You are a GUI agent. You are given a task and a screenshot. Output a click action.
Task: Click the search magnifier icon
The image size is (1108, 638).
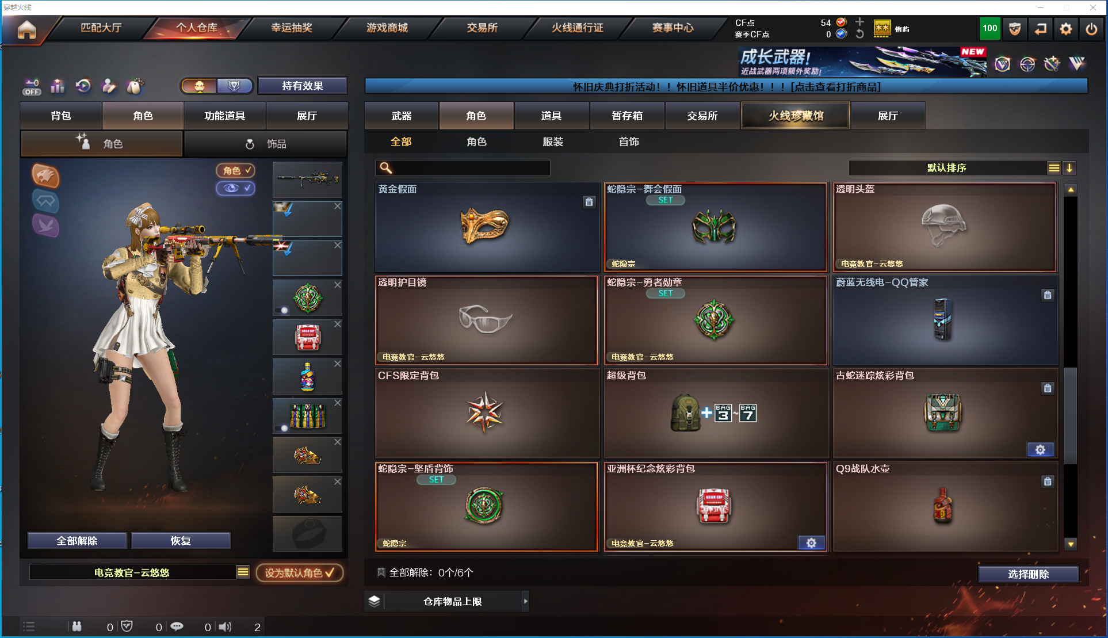[386, 167]
